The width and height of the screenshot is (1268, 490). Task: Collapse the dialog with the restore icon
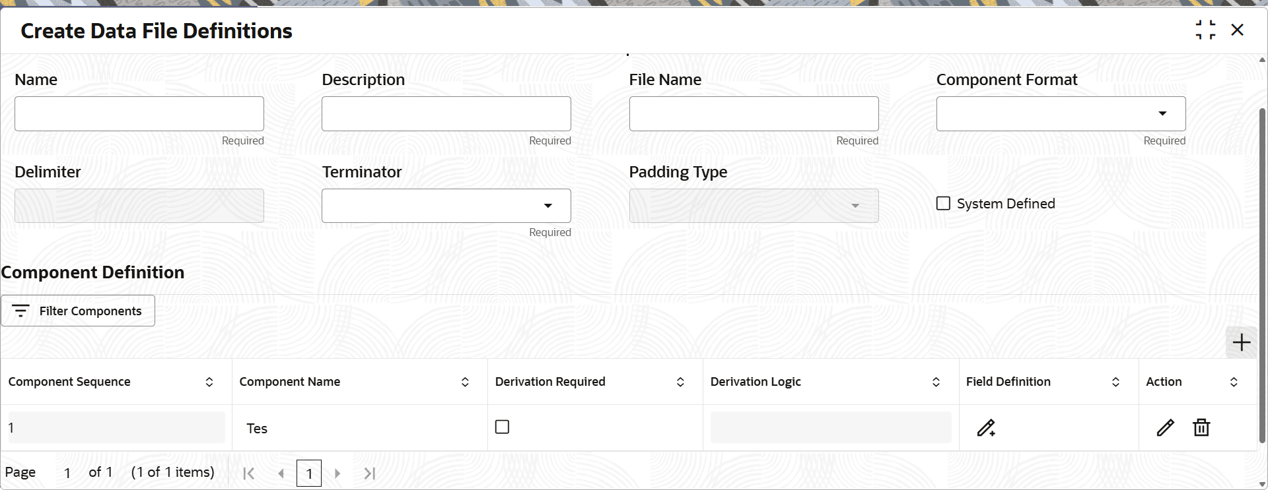pyautogui.click(x=1205, y=30)
